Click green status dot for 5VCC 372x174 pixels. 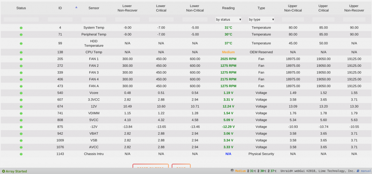click(x=21, y=120)
